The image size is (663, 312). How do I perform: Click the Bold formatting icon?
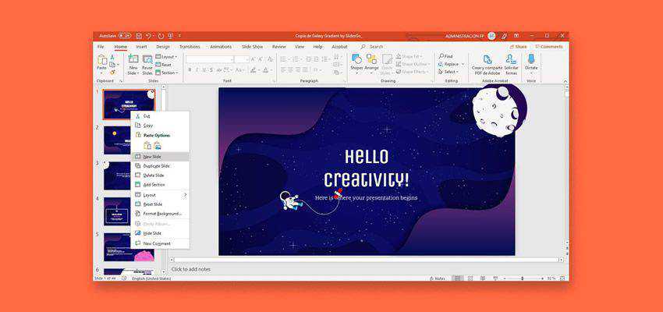pyautogui.click(x=188, y=69)
